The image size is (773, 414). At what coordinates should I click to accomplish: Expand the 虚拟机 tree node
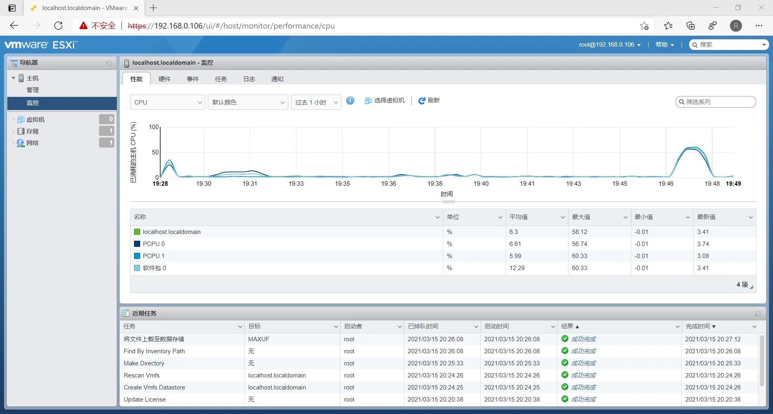click(x=12, y=119)
